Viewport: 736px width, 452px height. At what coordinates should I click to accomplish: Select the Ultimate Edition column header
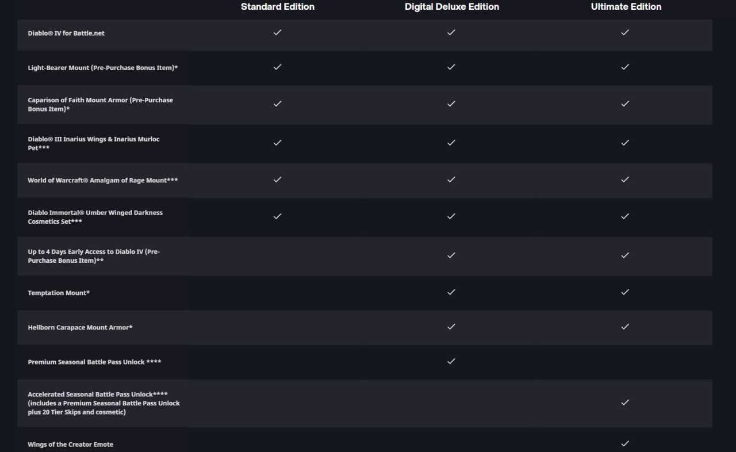pyautogui.click(x=626, y=7)
